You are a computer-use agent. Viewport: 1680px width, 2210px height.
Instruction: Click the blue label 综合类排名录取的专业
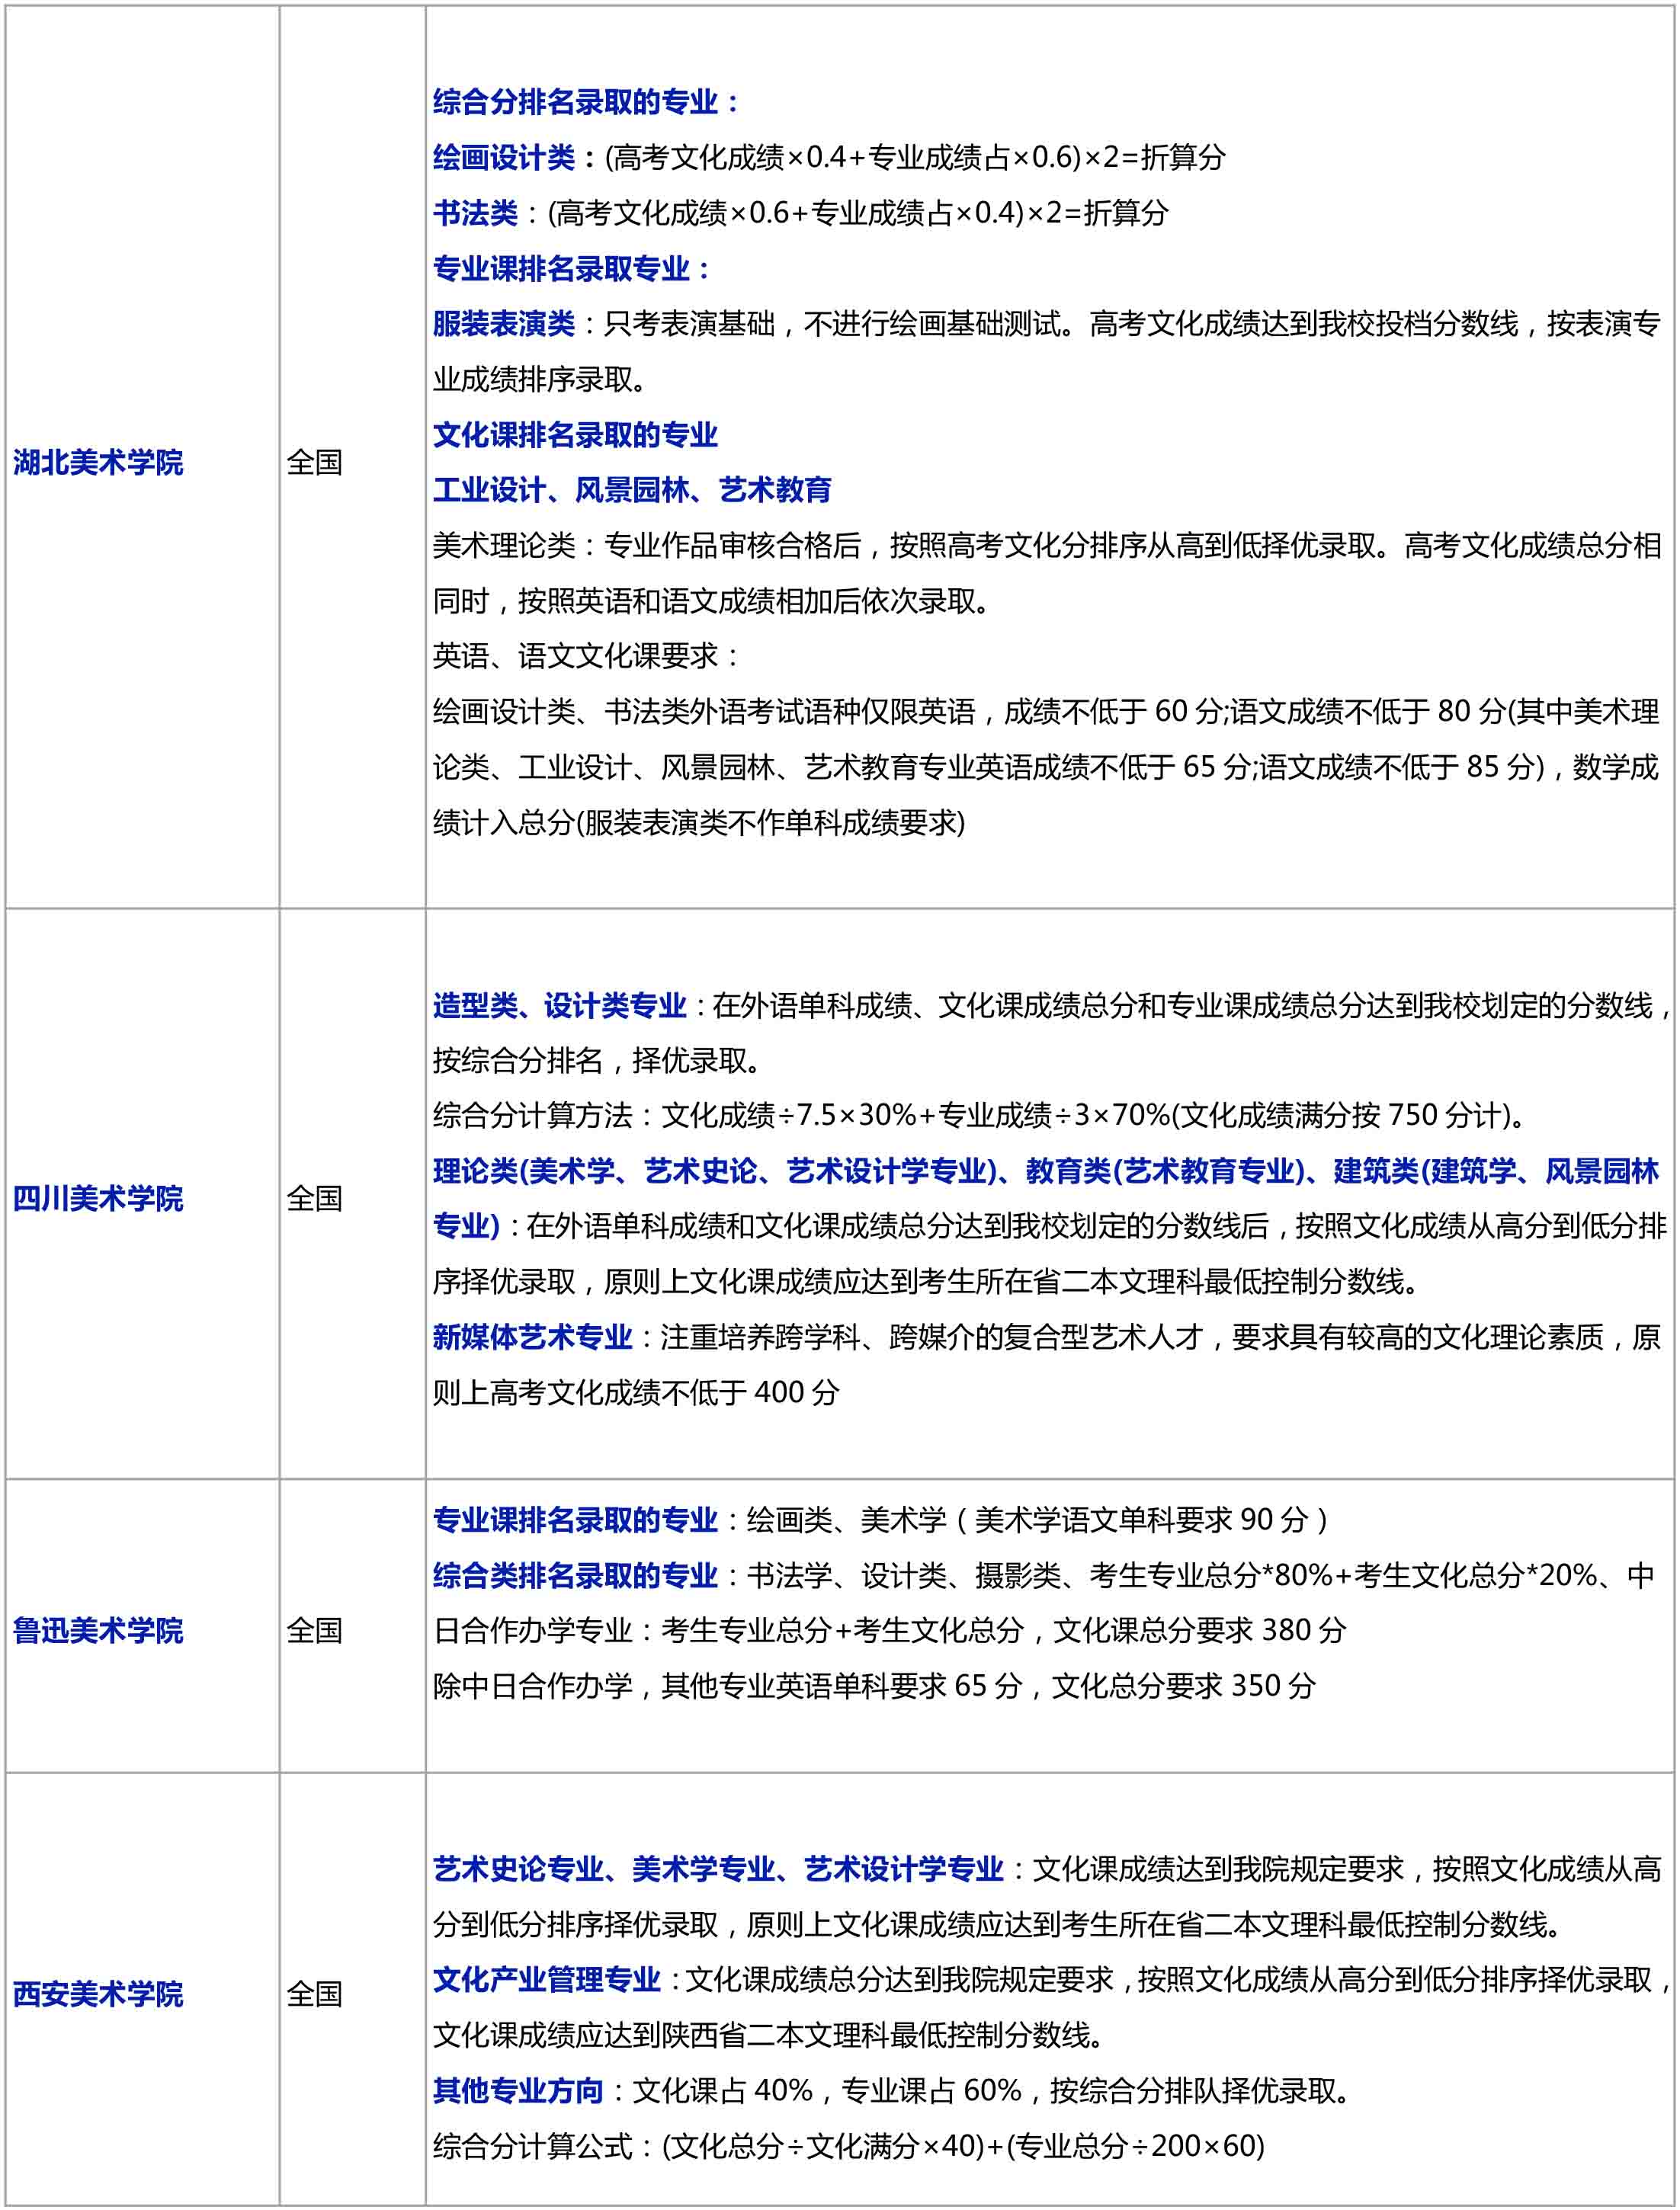(575, 1575)
